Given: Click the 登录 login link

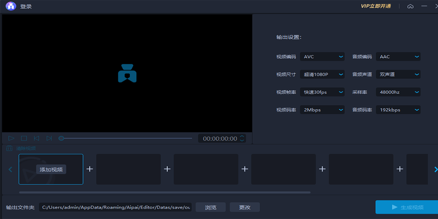Looking at the screenshot, I should [x=26, y=7].
